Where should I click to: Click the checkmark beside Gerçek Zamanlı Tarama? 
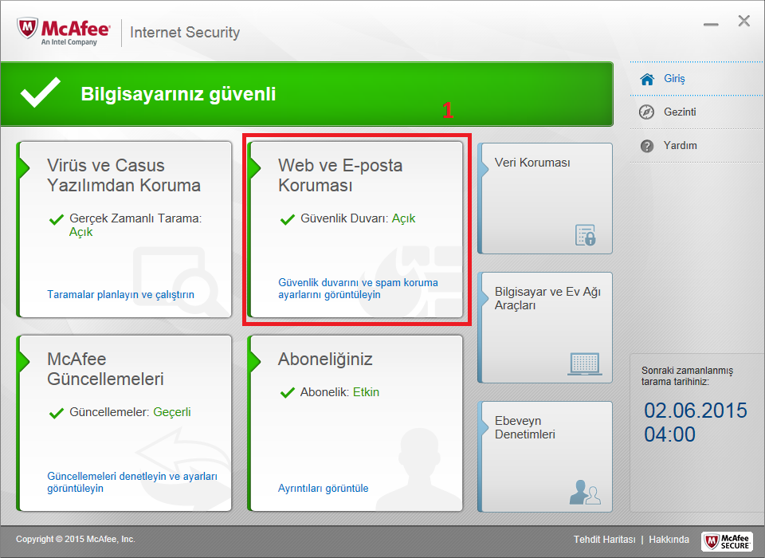[x=57, y=219]
